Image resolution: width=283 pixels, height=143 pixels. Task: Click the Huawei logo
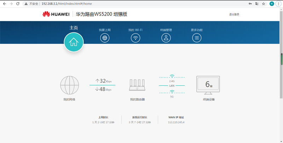tap(56, 14)
